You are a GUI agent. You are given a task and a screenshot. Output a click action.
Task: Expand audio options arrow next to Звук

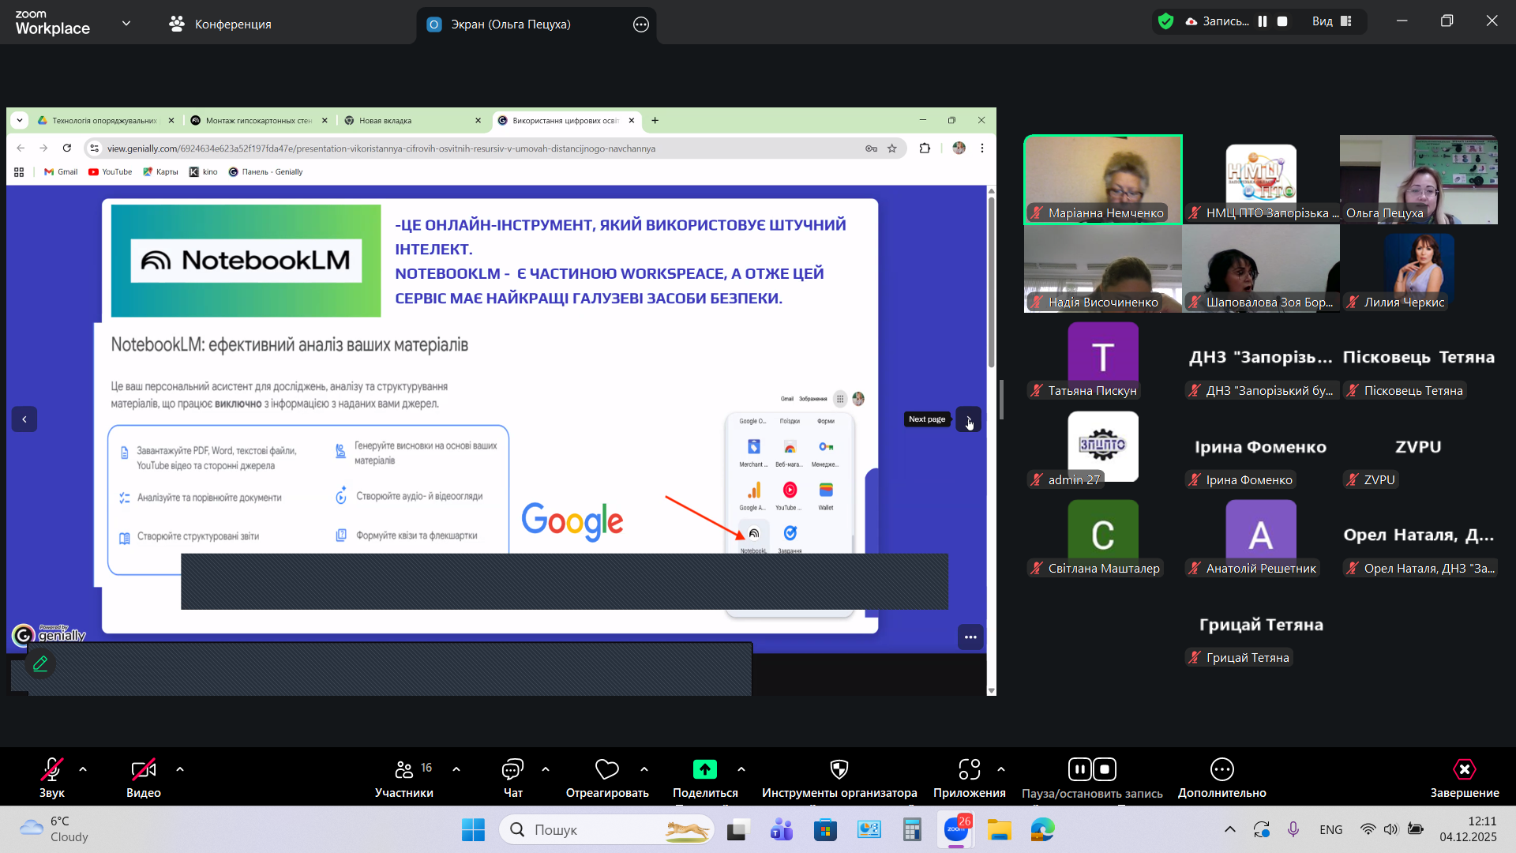[x=83, y=769]
